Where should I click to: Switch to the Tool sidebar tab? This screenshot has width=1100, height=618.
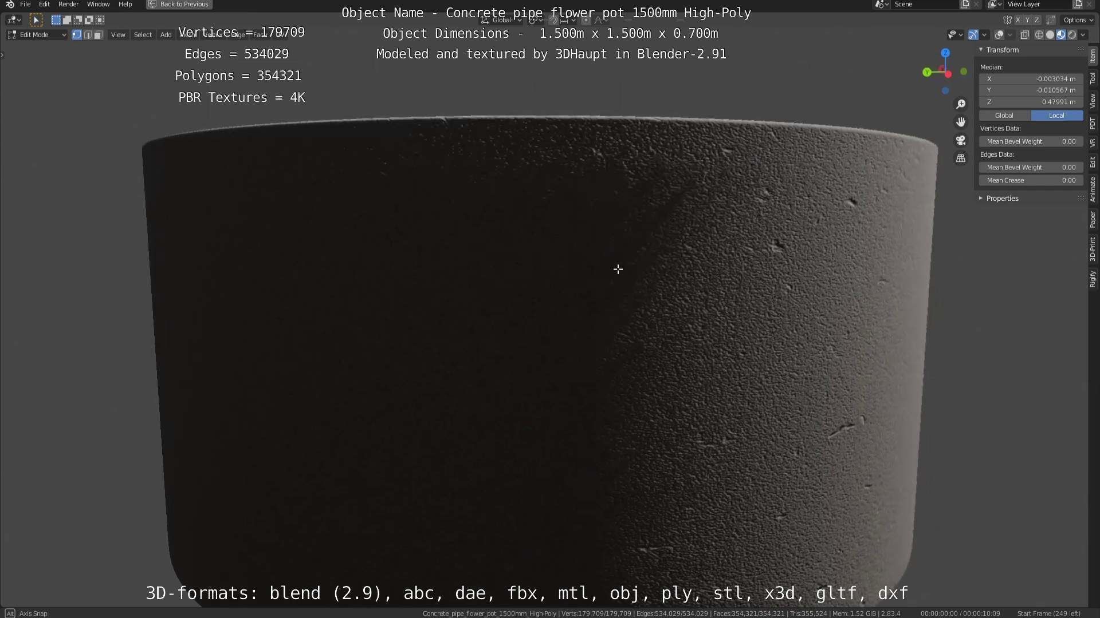click(x=1093, y=78)
